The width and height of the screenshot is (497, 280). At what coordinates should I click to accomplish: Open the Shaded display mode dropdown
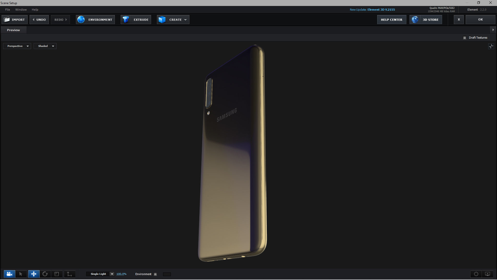(x=45, y=46)
